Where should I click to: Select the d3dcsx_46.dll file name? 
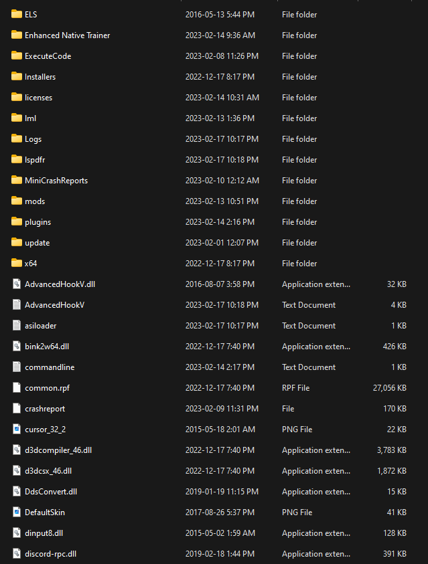click(x=48, y=471)
